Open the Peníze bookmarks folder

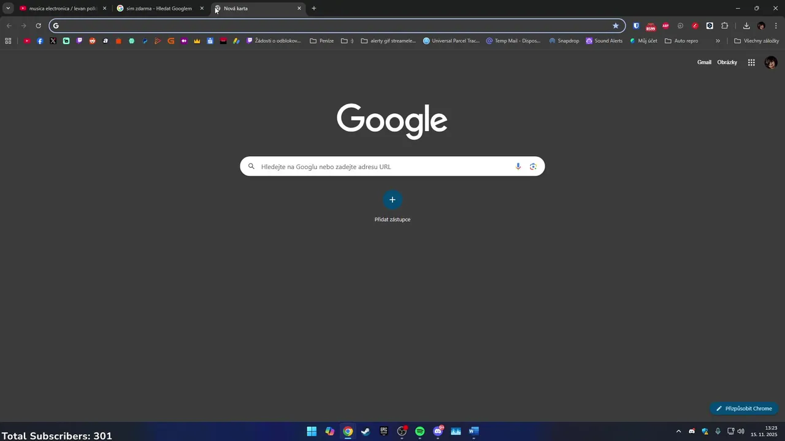322,41
